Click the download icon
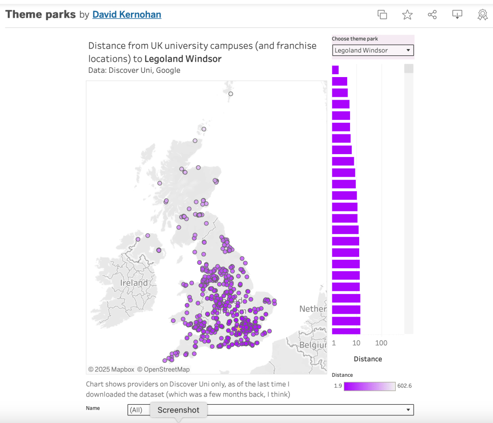 (x=457, y=14)
